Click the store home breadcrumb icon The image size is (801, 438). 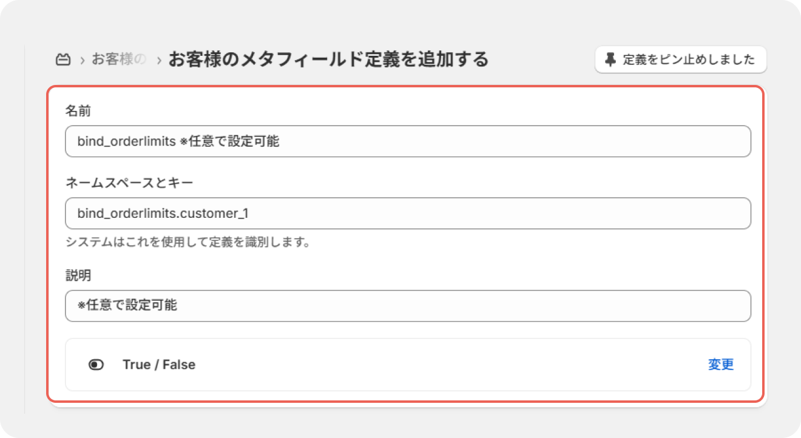(63, 60)
